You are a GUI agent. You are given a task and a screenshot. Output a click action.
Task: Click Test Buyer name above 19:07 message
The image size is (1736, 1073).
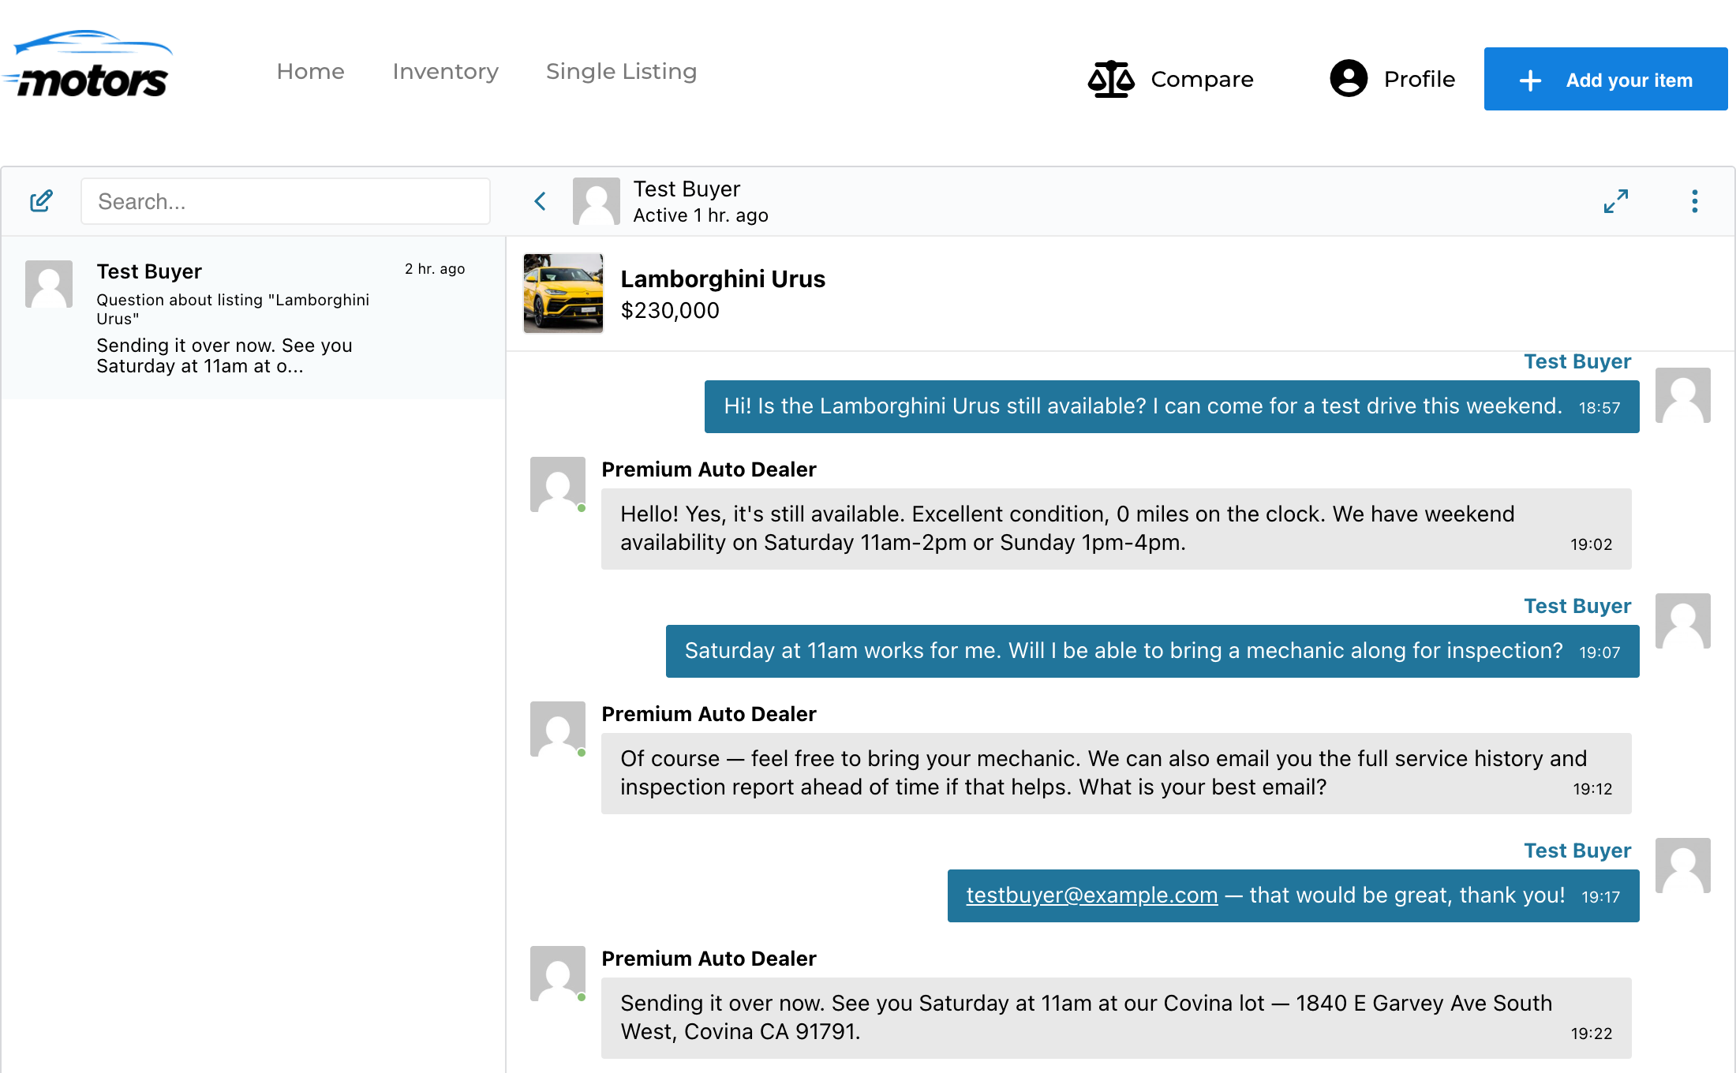tap(1577, 606)
